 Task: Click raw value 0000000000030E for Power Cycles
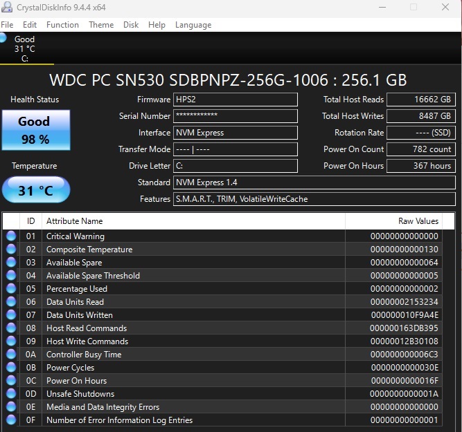(x=405, y=368)
